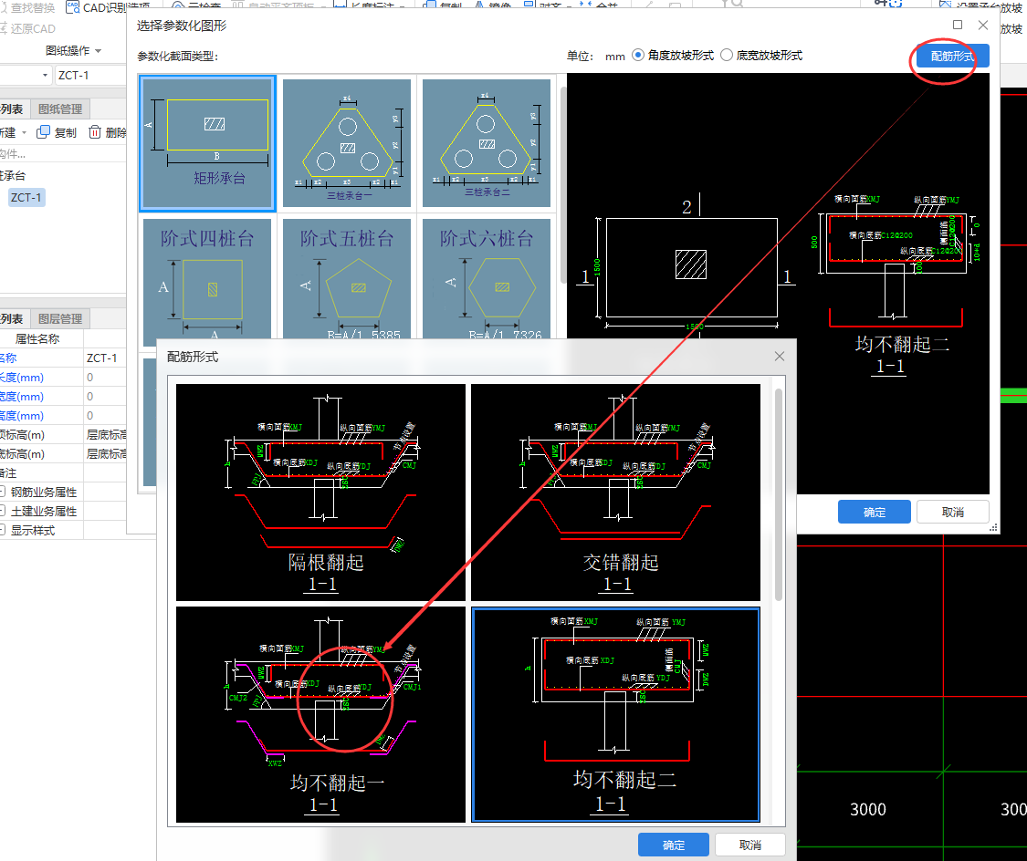
Task: Select the 矩形承台 section type thumbnail
Action: pyautogui.click(x=207, y=143)
